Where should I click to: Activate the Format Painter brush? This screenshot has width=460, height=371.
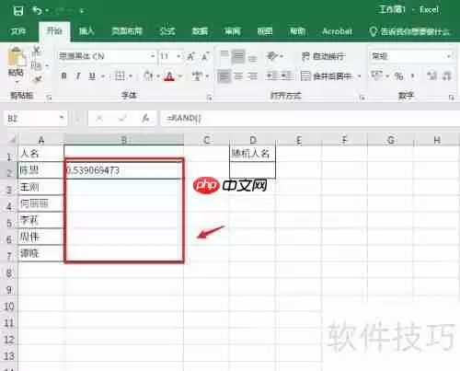(37, 79)
